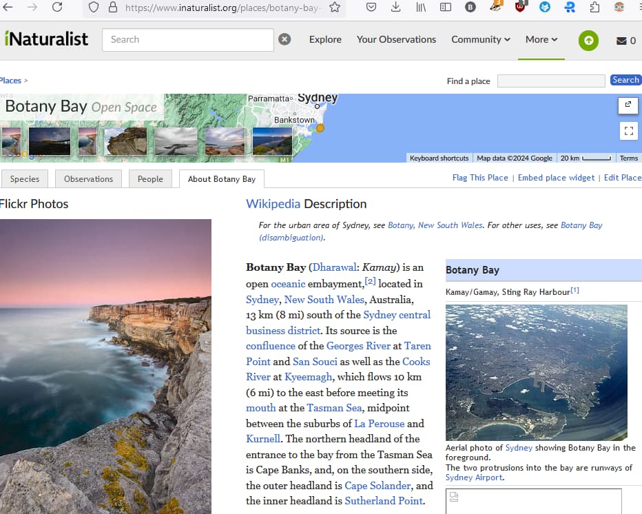Click the site security padlock icon
Viewport: 642px width, 514px height.
coord(112,8)
